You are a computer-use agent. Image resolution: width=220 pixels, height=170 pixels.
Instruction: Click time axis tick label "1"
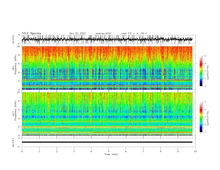click(x=39, y=151)
